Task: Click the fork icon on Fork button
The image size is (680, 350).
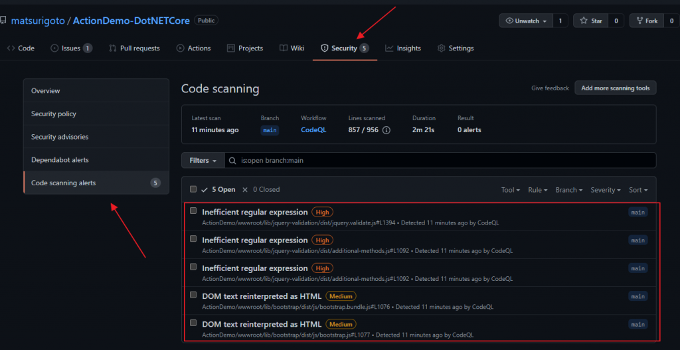Action: click(x=639, y=21)
